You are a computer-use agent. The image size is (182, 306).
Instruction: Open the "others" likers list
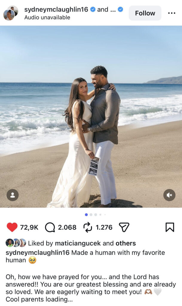pyautogui.click(x=126, y=243)
